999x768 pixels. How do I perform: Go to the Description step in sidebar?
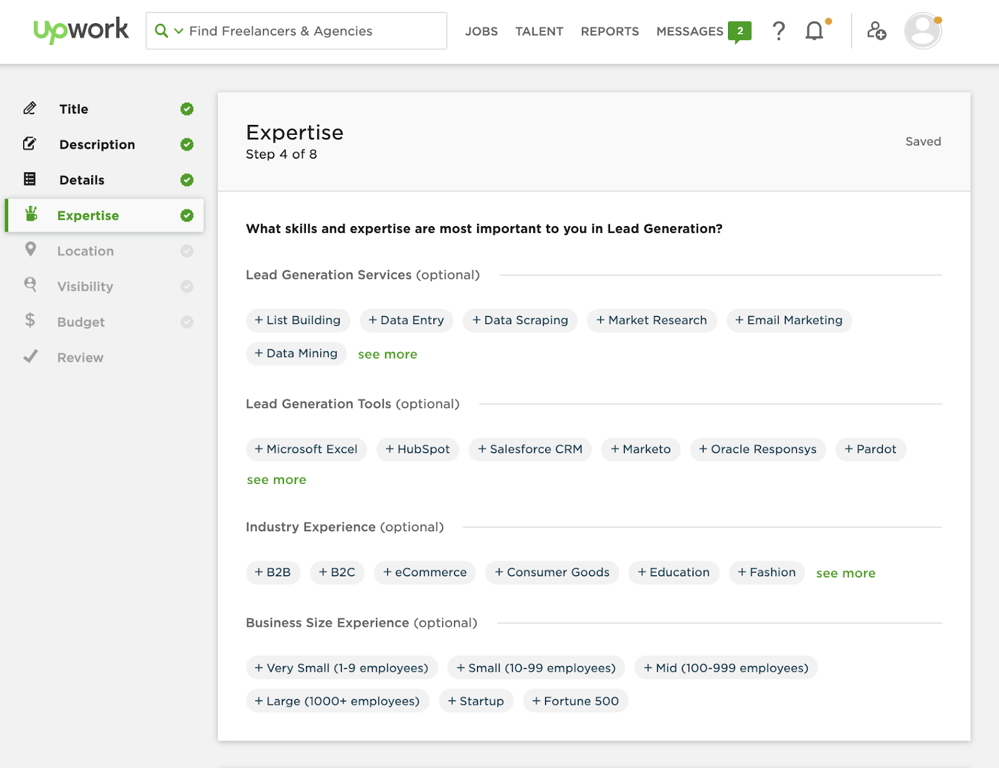point(97,144)
